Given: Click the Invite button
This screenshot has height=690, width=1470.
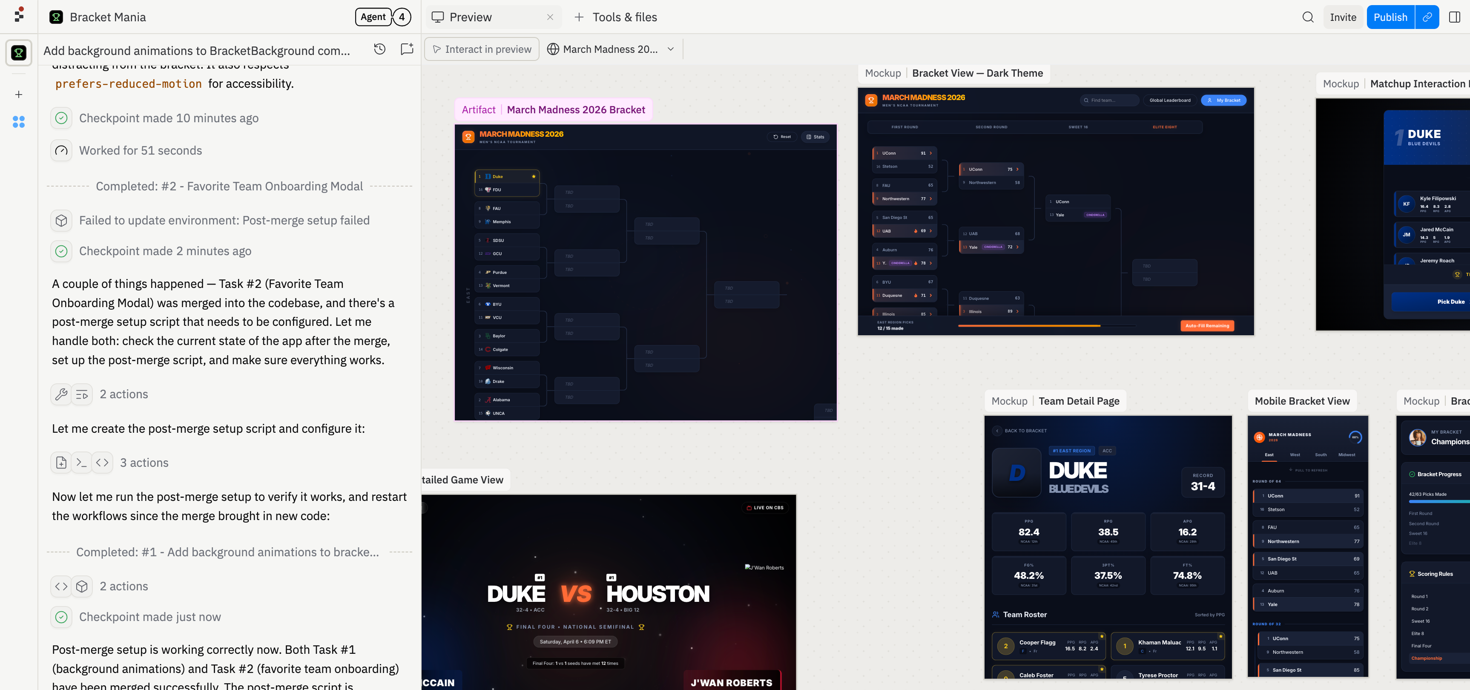Looking at the screenshot, I should pyautogui.click(x=1343, y=17).
